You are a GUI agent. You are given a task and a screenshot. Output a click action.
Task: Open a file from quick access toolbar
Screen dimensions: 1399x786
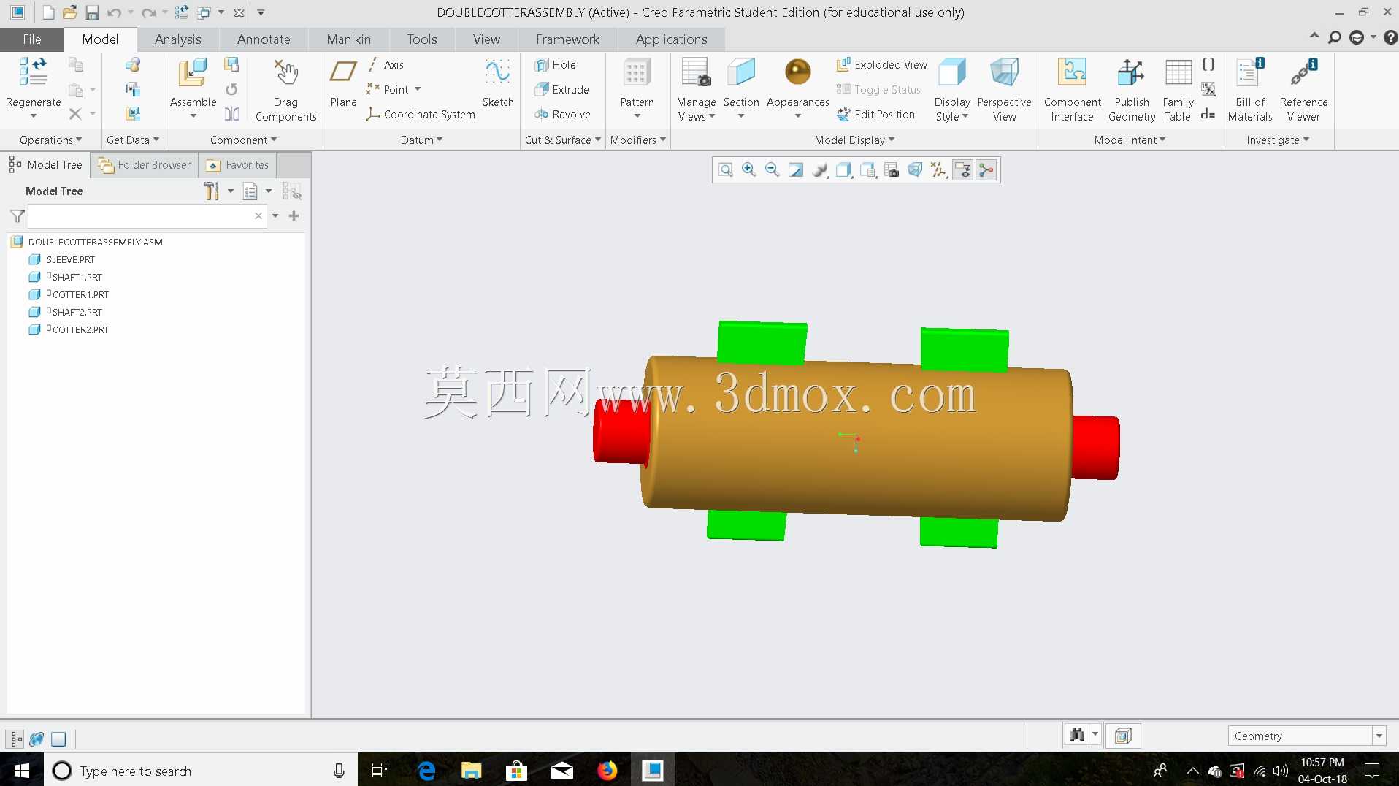click(x=70, y=12)
